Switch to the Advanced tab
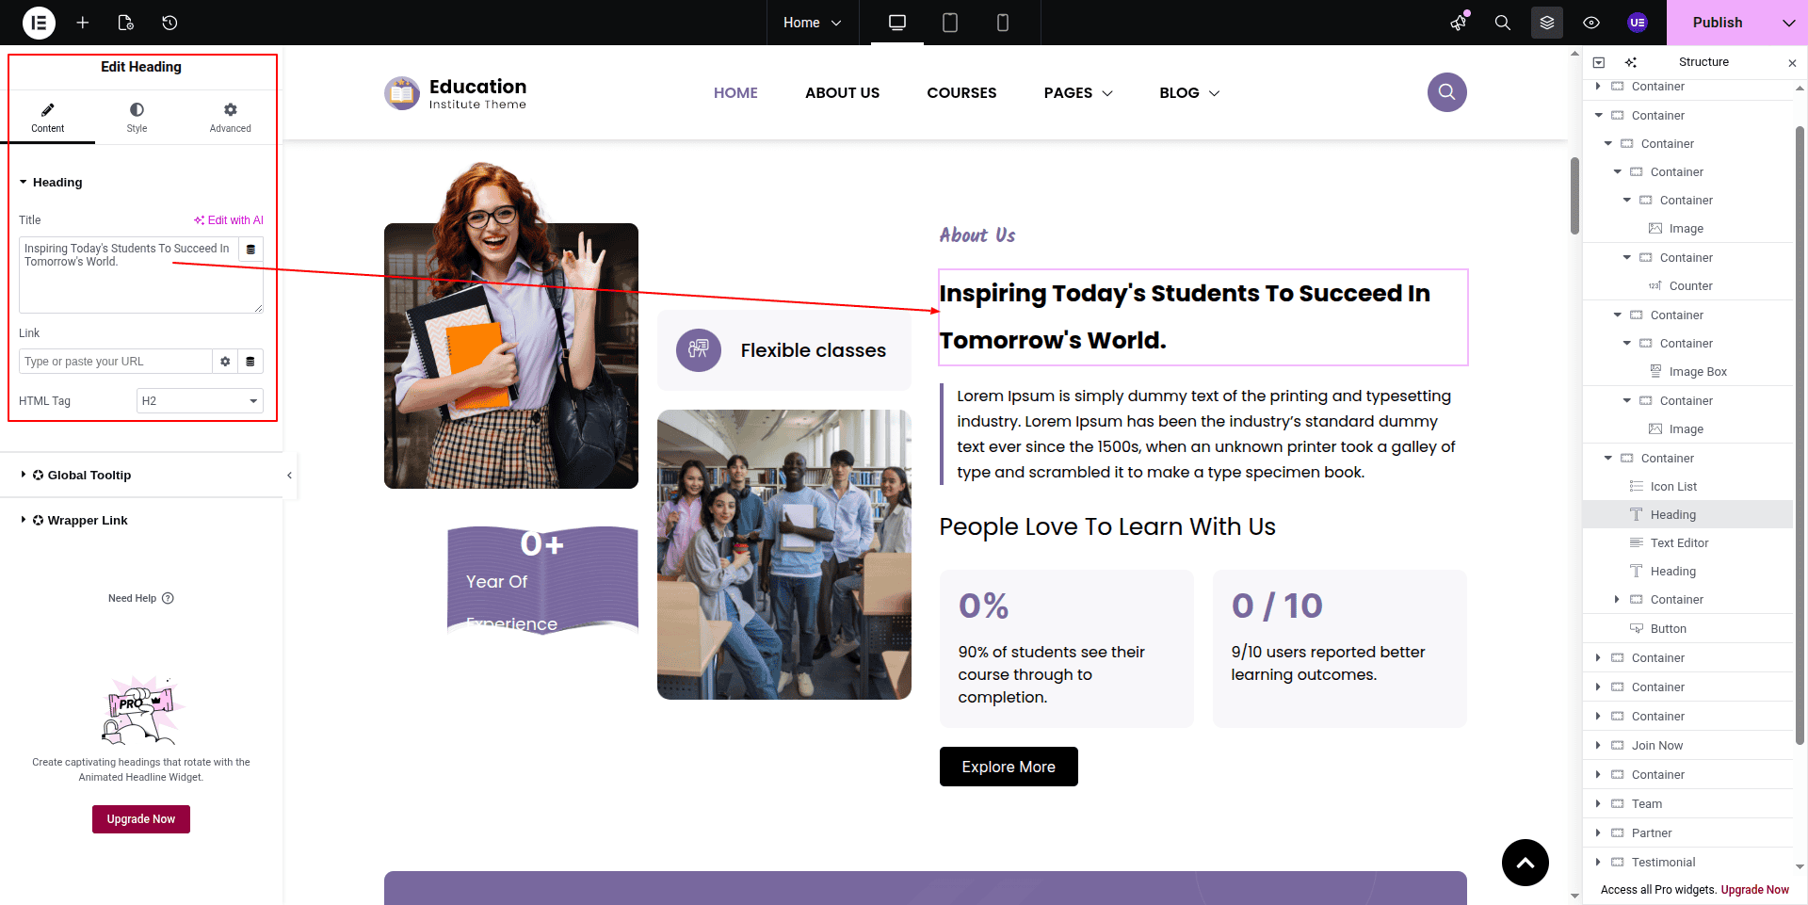The height and width of the screenshot is (905, 1808). click(230, 118)
